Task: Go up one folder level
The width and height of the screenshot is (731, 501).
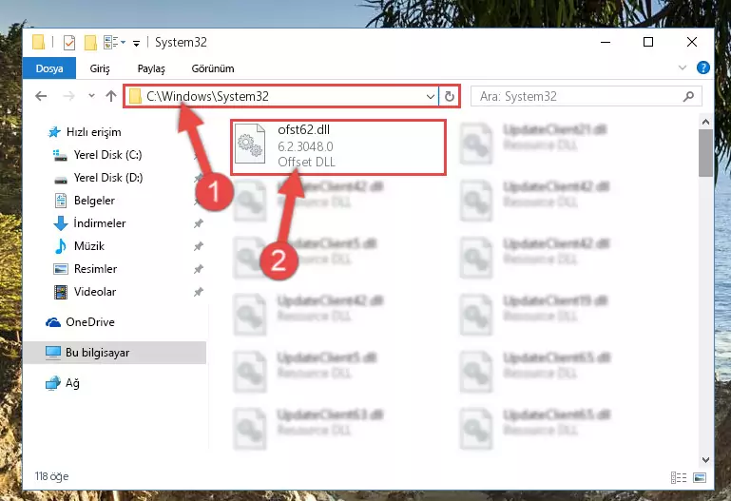Action: (x=111, y=96)
